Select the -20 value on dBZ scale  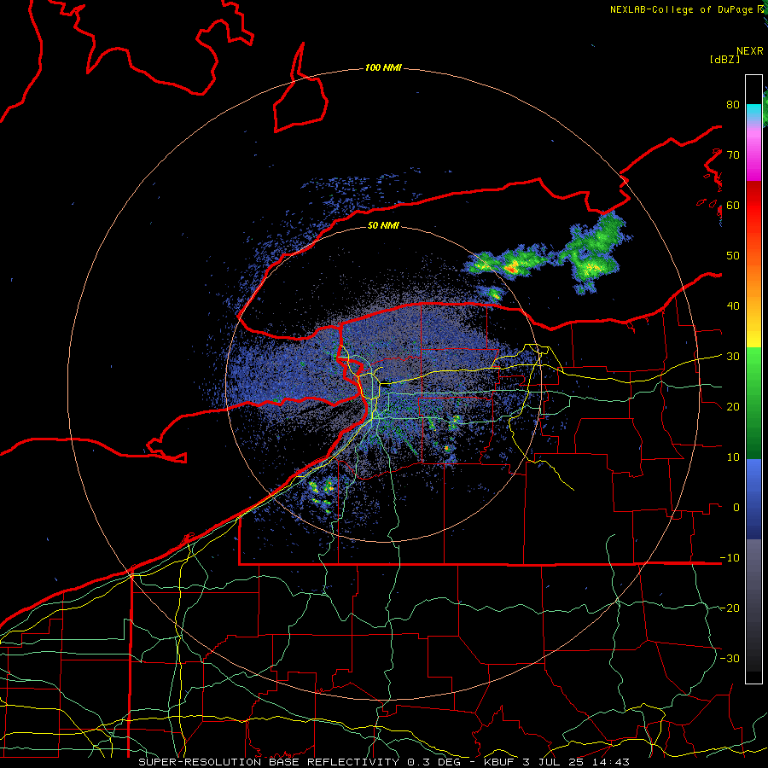tap(730, 608)
